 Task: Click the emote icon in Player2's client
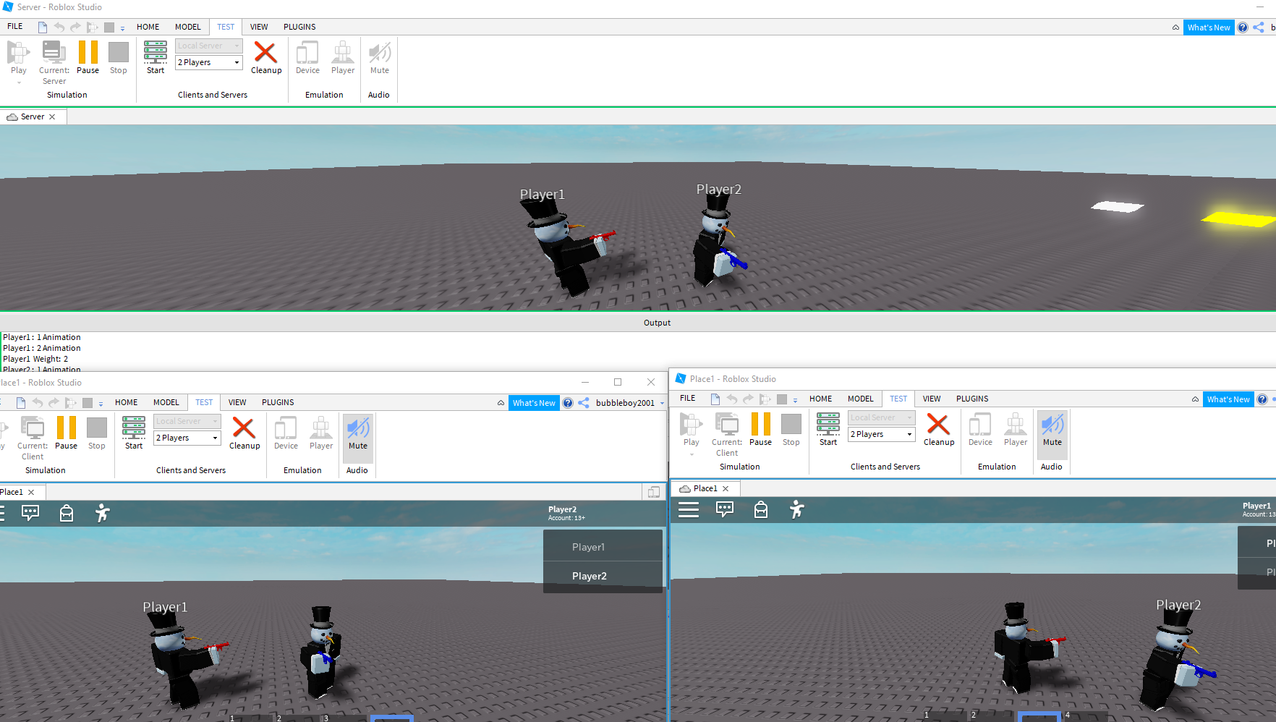[103, 513]
